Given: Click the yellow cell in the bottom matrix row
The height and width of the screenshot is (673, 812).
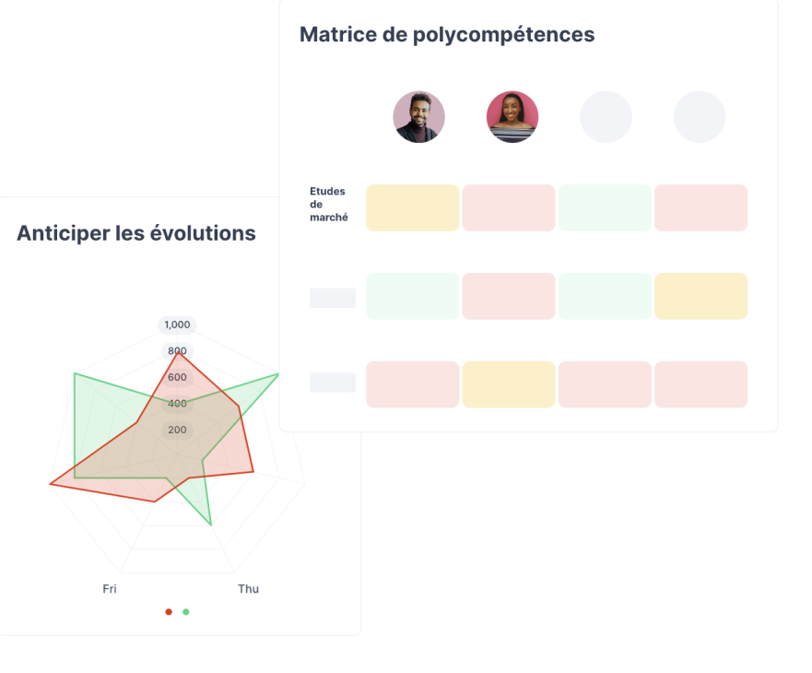Looking at the screenshot, I should [509, 384].
